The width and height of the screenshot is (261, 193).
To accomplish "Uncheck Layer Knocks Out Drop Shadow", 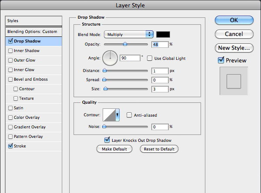I will tap(107, 140).
